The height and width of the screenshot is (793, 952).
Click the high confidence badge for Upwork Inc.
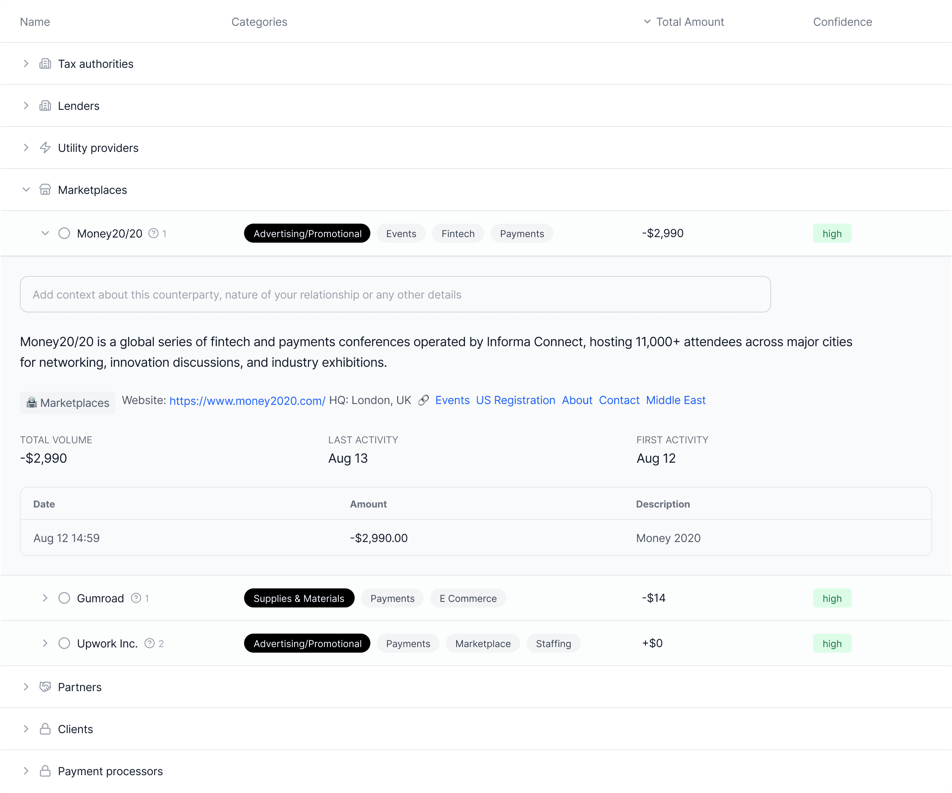pyautogui.click(x=832, y=643)
